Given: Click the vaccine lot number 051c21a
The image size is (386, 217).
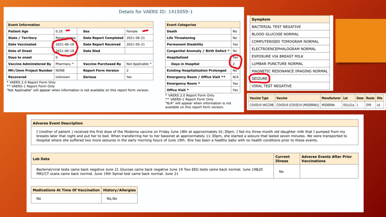Looking at the screenshot, I should click(x=348, y=105).
